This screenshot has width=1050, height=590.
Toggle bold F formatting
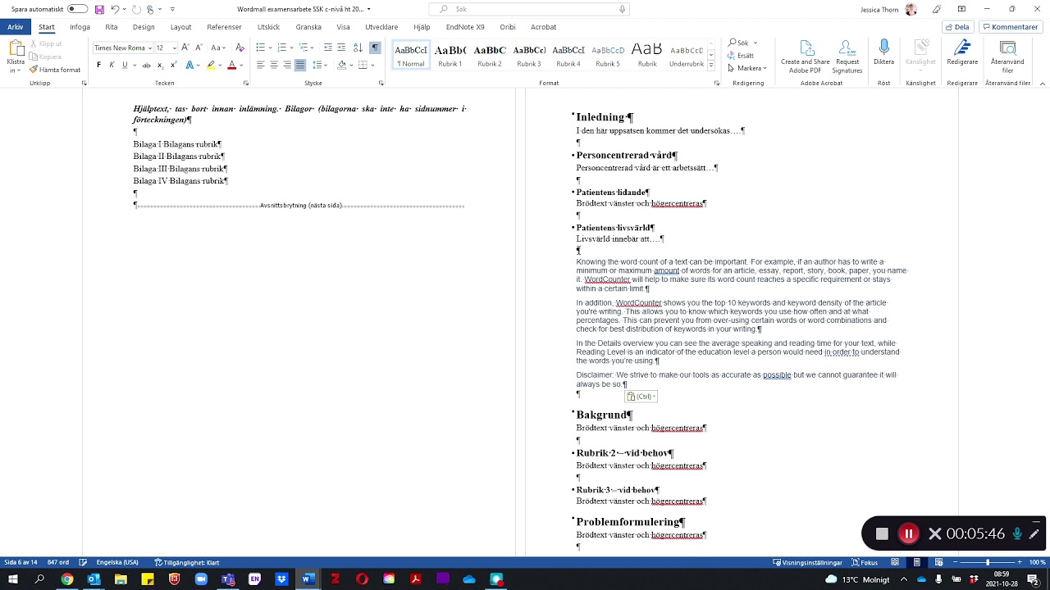coord(99,65)
